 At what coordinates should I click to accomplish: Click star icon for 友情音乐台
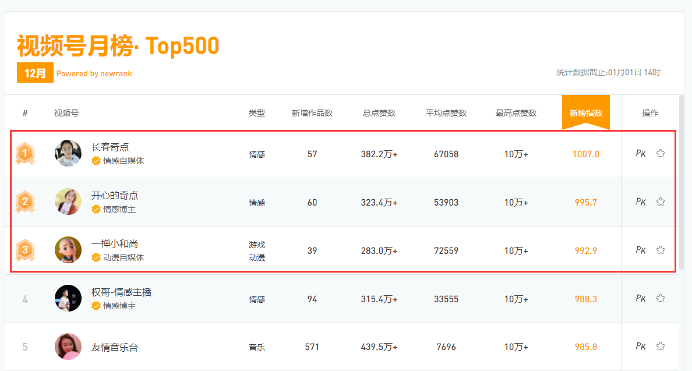[x=661, y=347]
